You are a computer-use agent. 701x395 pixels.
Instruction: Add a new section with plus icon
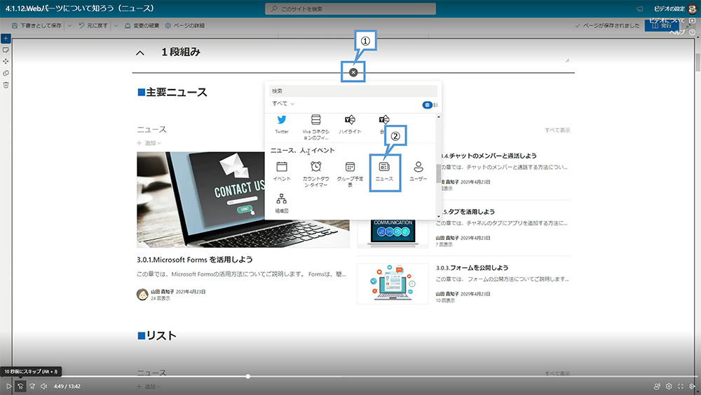point(6,39)
